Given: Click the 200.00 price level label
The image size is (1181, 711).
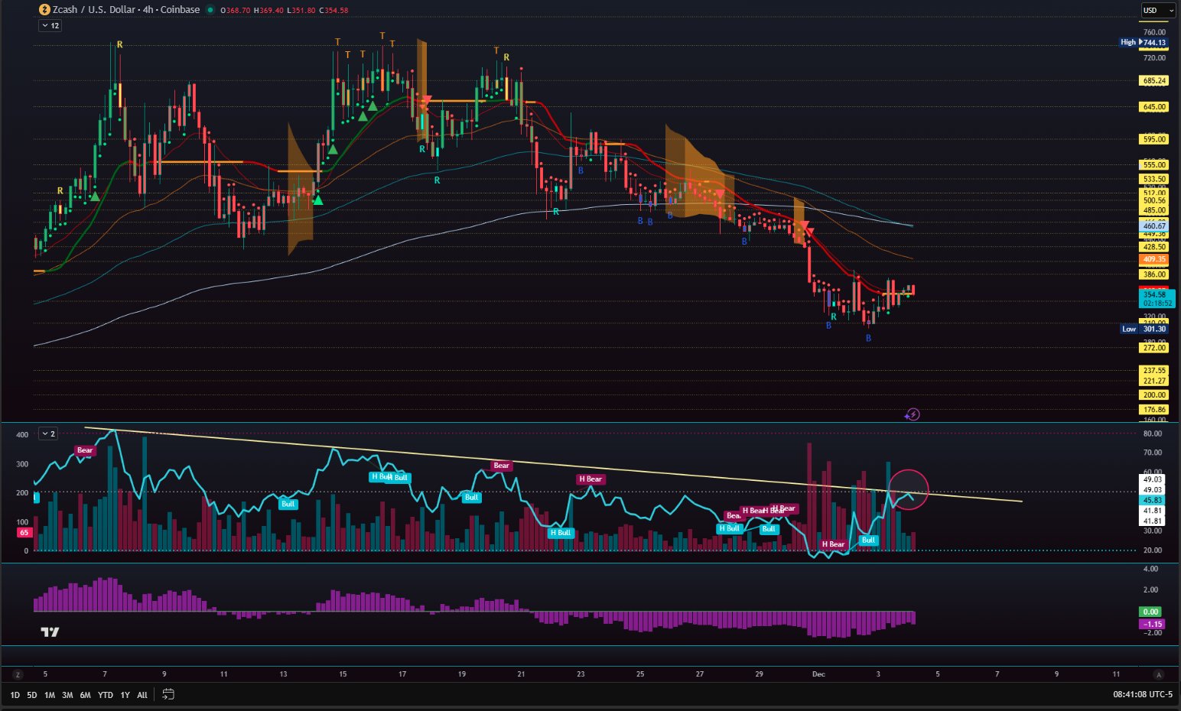Looking at the screenshot, I should pos(1154,395).
